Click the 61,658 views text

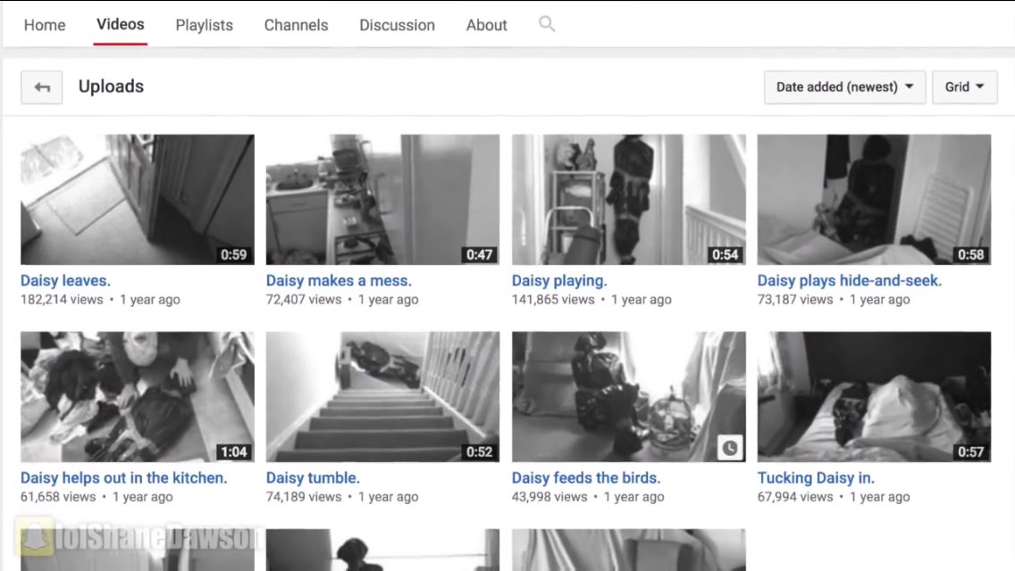click(58, 497)
